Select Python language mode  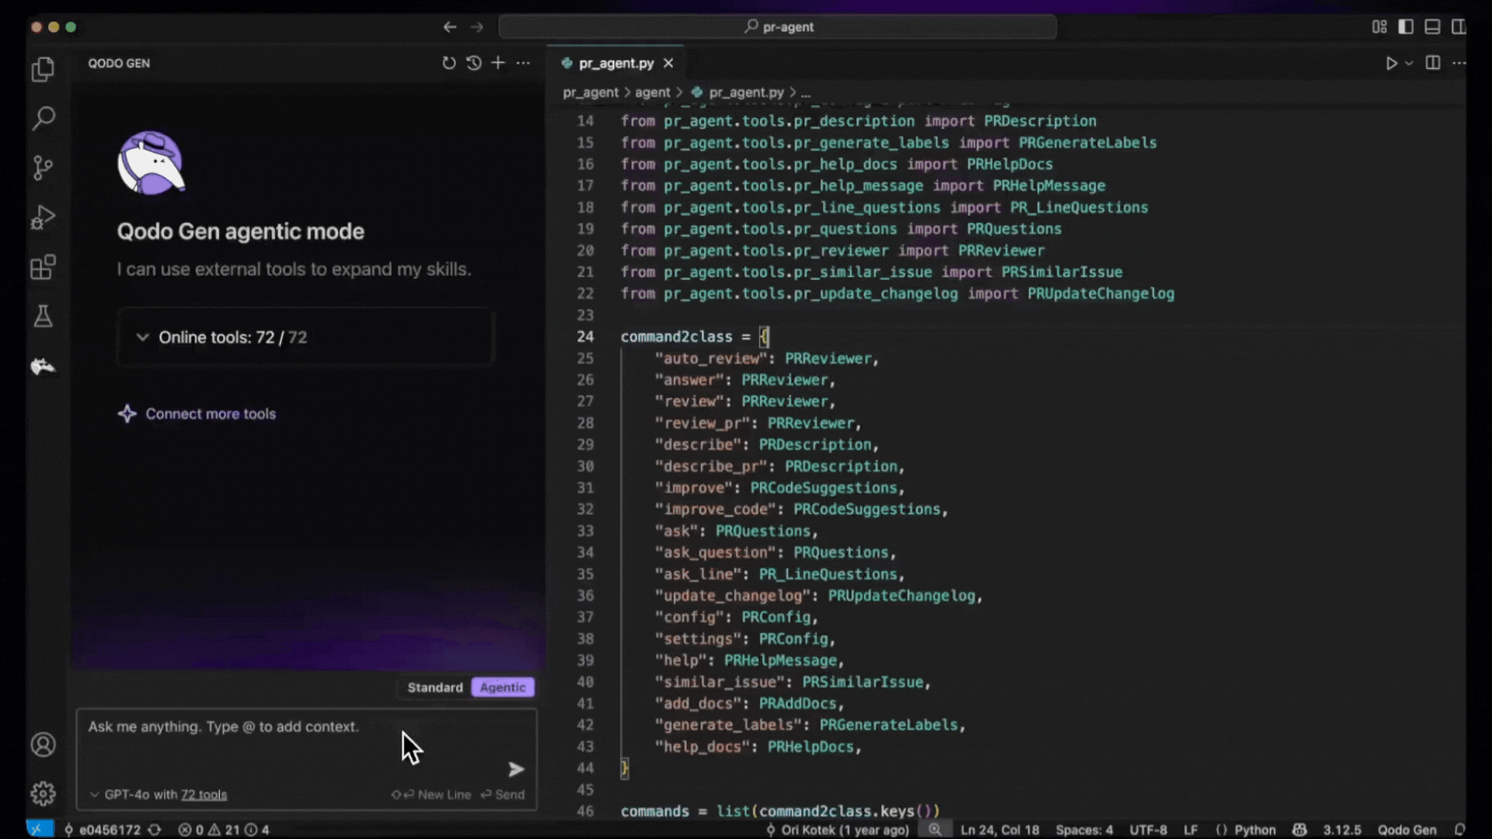[1255, 830]
